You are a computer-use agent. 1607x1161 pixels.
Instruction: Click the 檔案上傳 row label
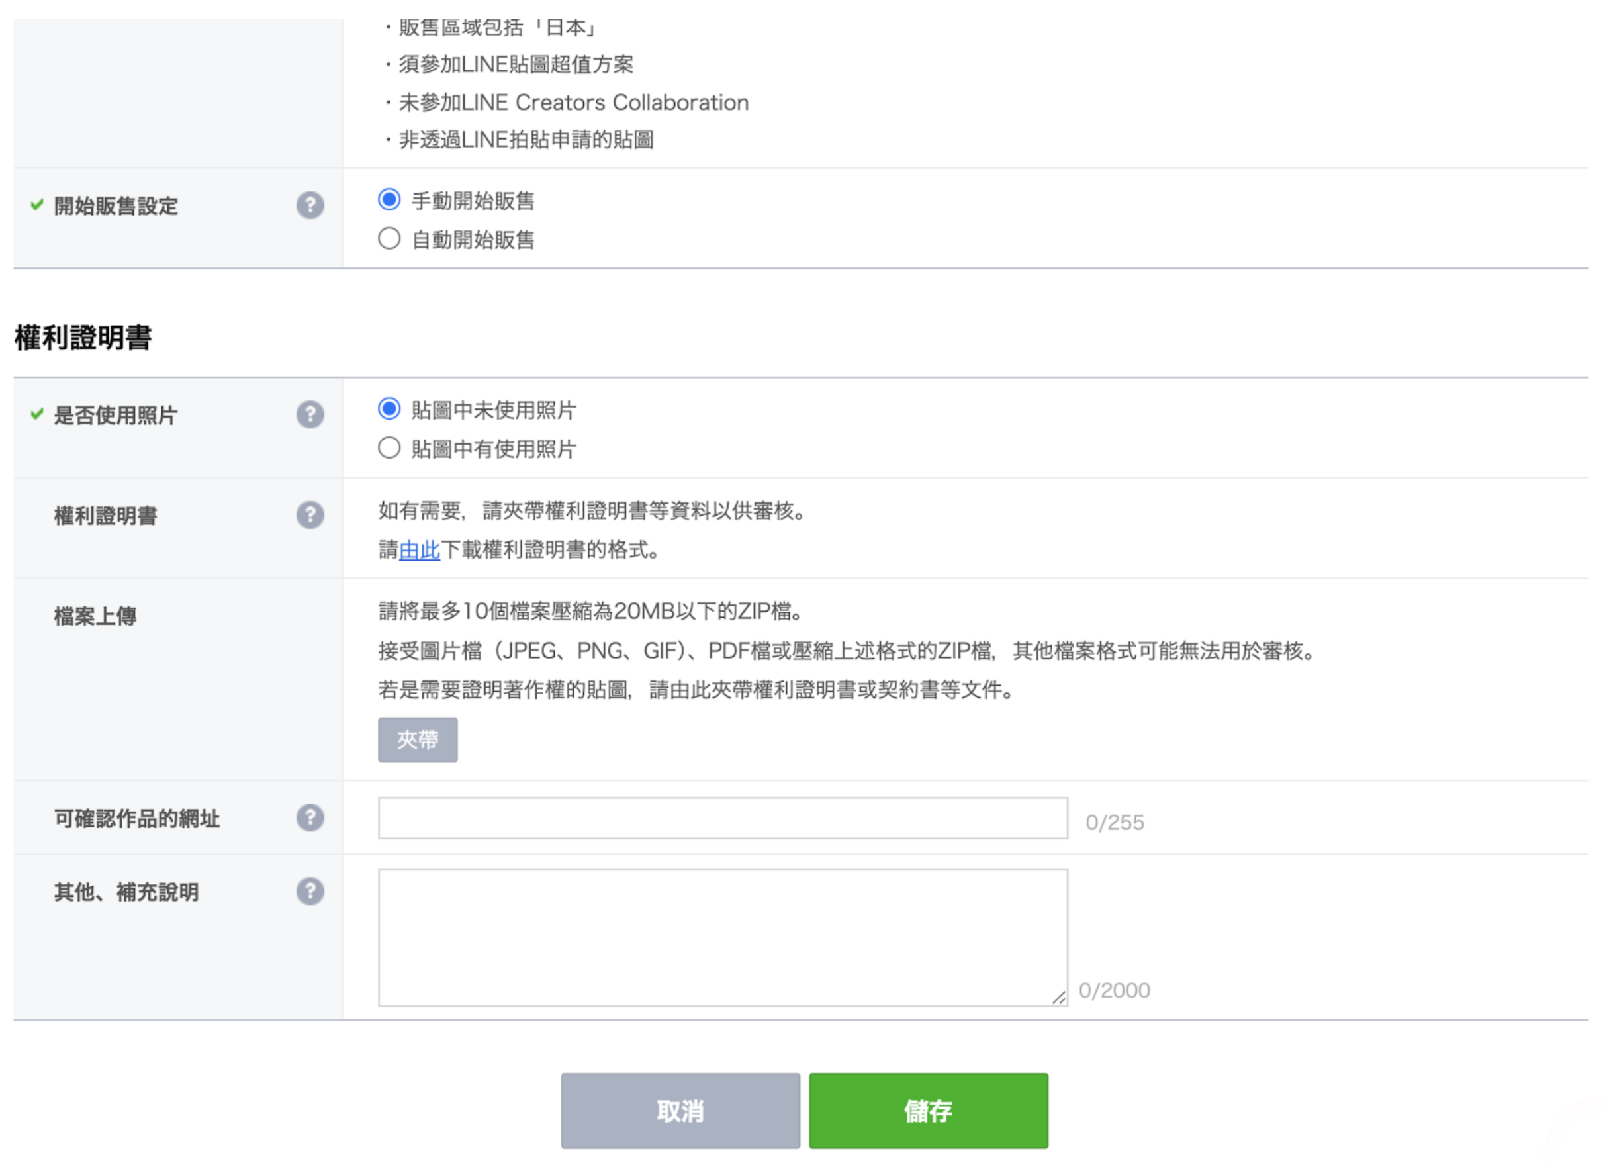pos(96,616)
